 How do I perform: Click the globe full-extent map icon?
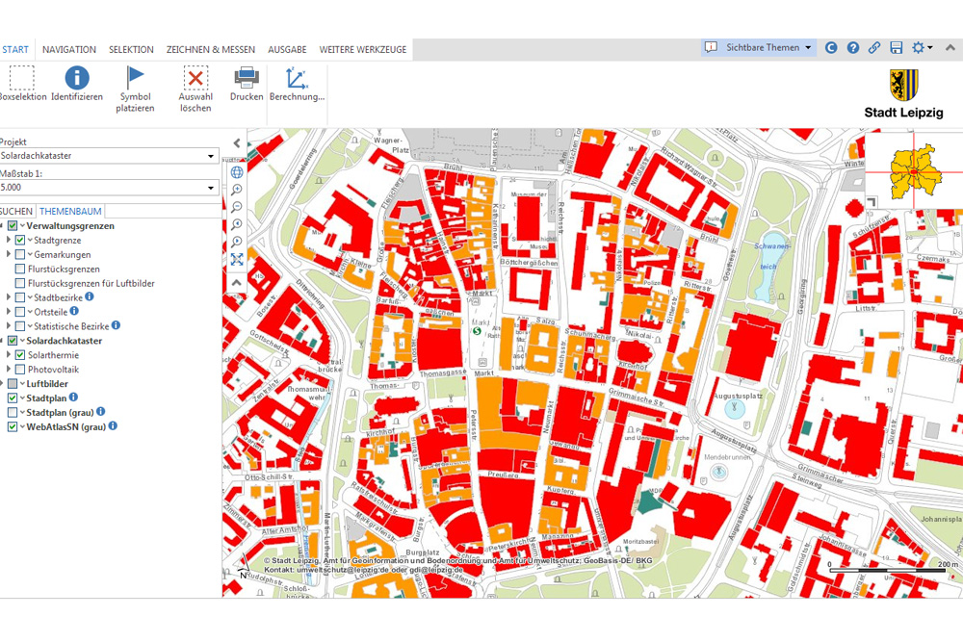pos(237,172)
